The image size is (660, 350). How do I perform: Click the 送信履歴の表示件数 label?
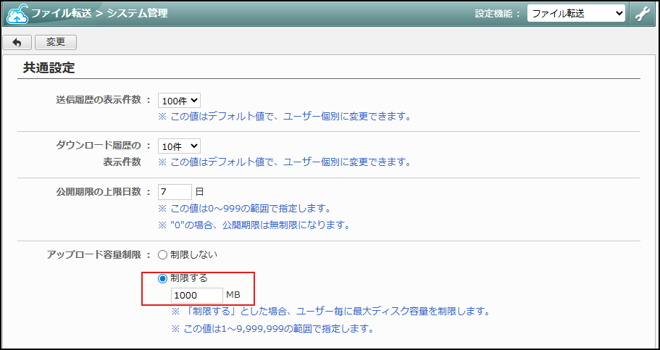(x=98, y=100)
